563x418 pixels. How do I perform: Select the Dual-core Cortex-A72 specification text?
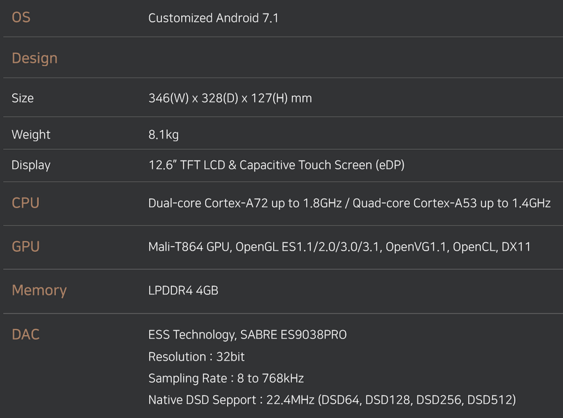click(349, 203)
